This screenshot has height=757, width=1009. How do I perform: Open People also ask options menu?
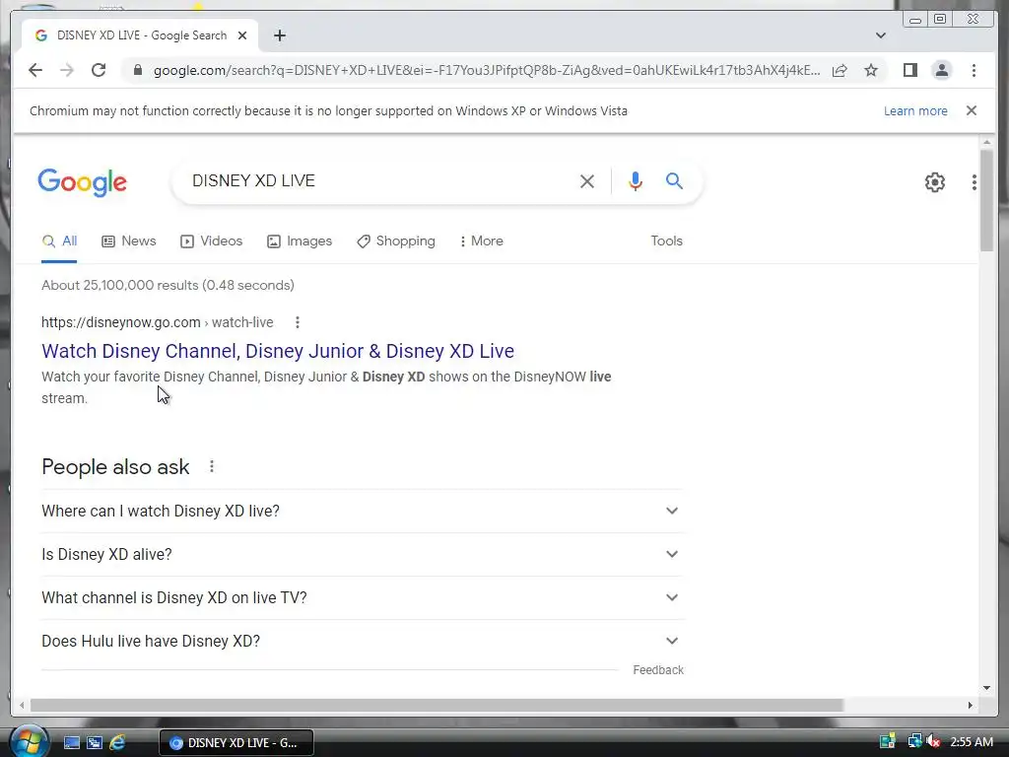click(x=212, y=466)
